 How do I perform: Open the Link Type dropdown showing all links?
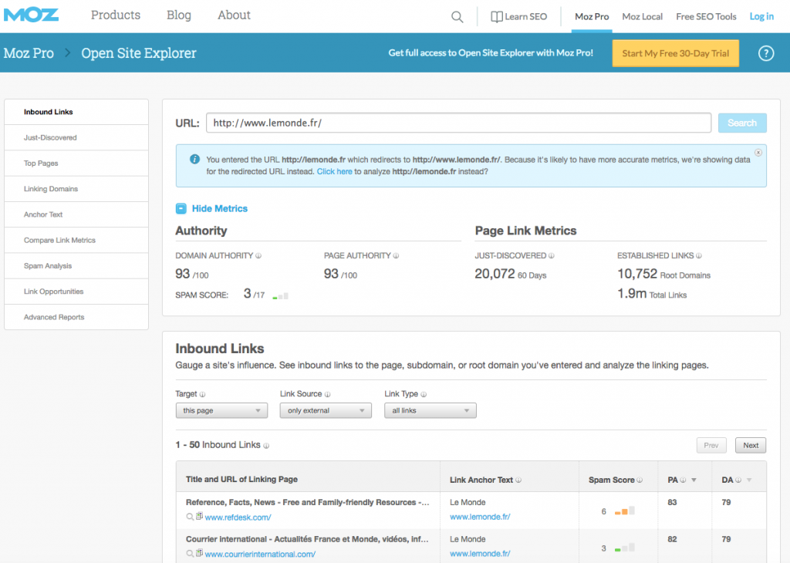pos(430,410)
